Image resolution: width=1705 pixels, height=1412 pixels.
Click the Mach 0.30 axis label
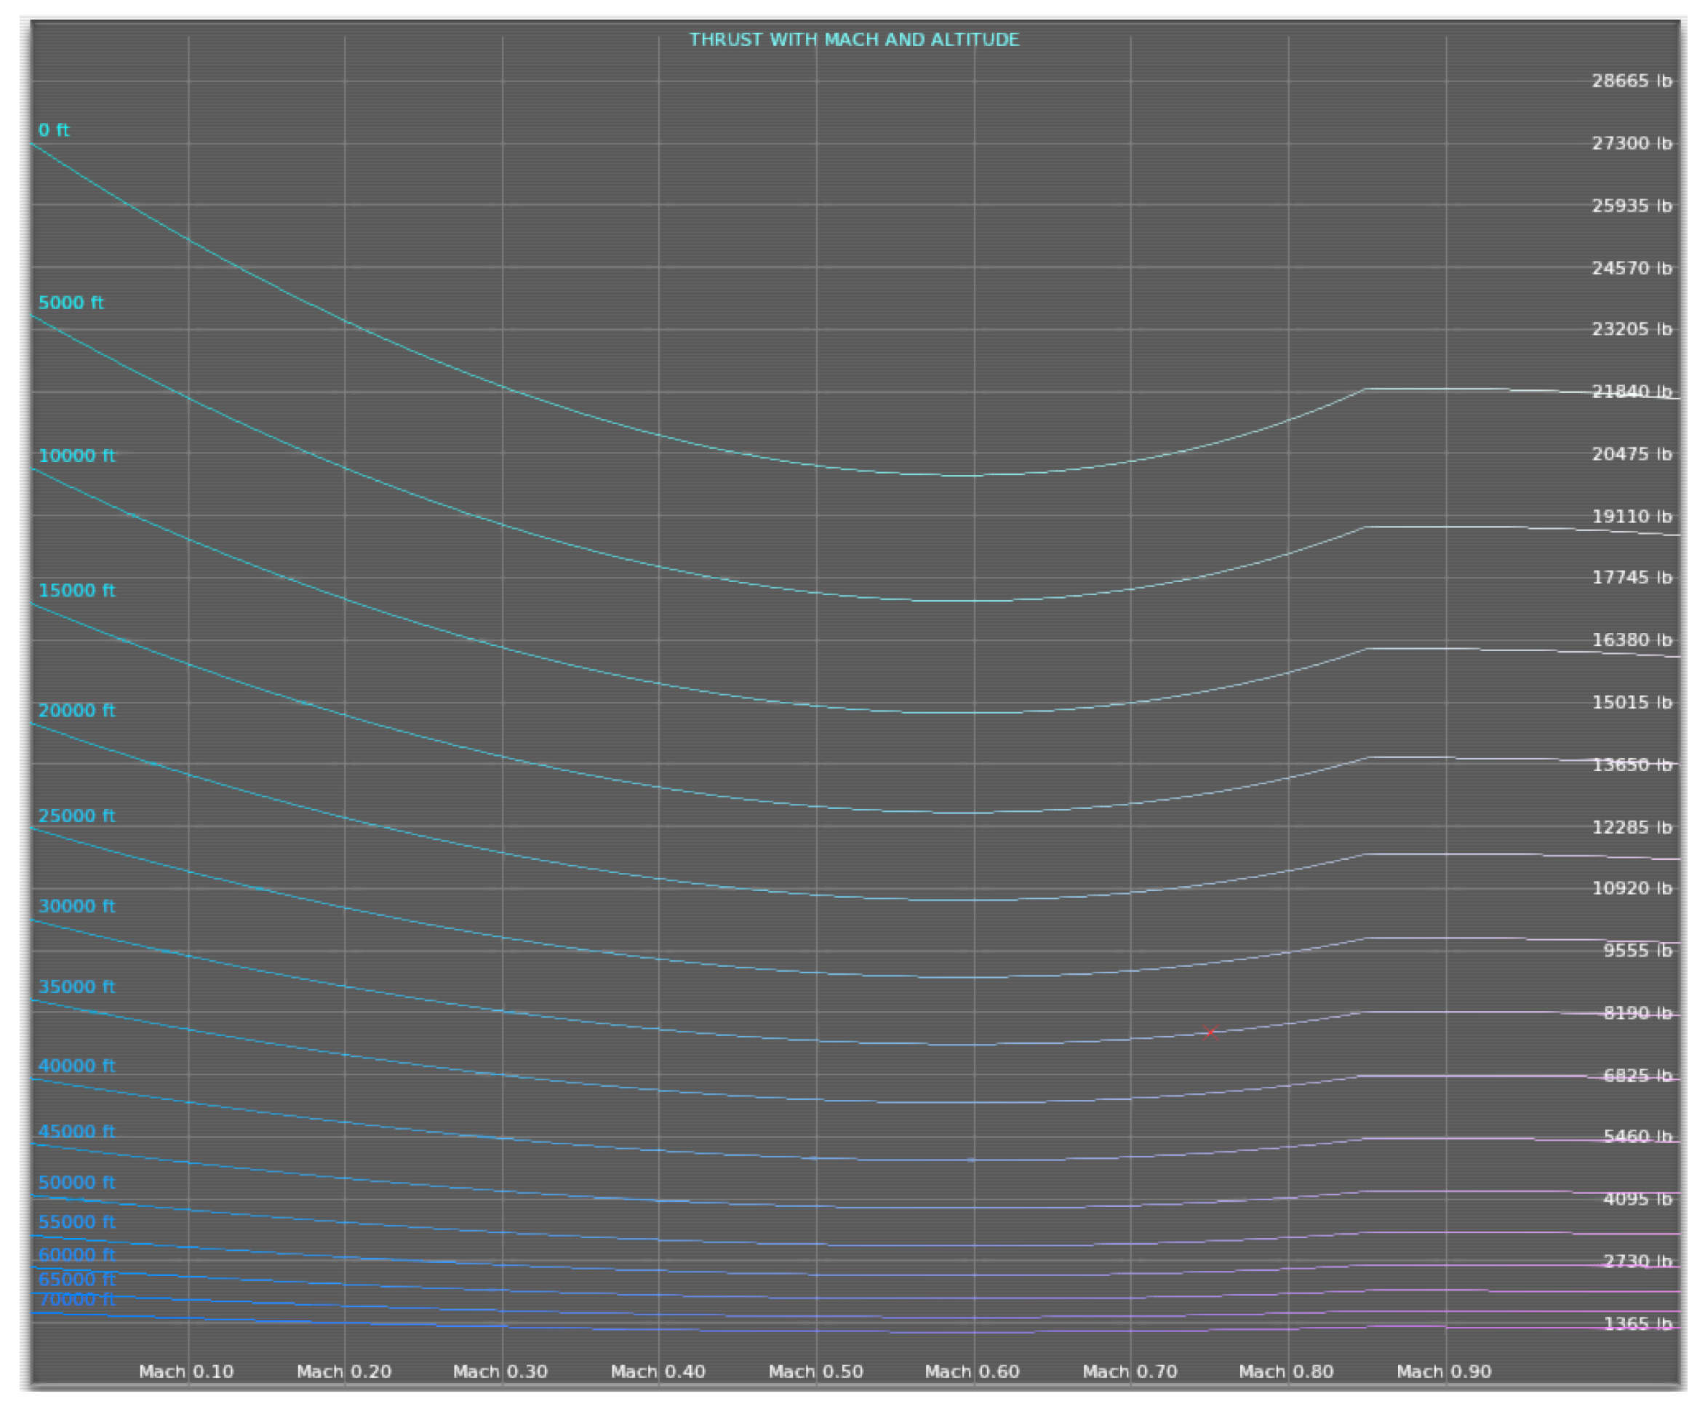(x=500, y=1371)
